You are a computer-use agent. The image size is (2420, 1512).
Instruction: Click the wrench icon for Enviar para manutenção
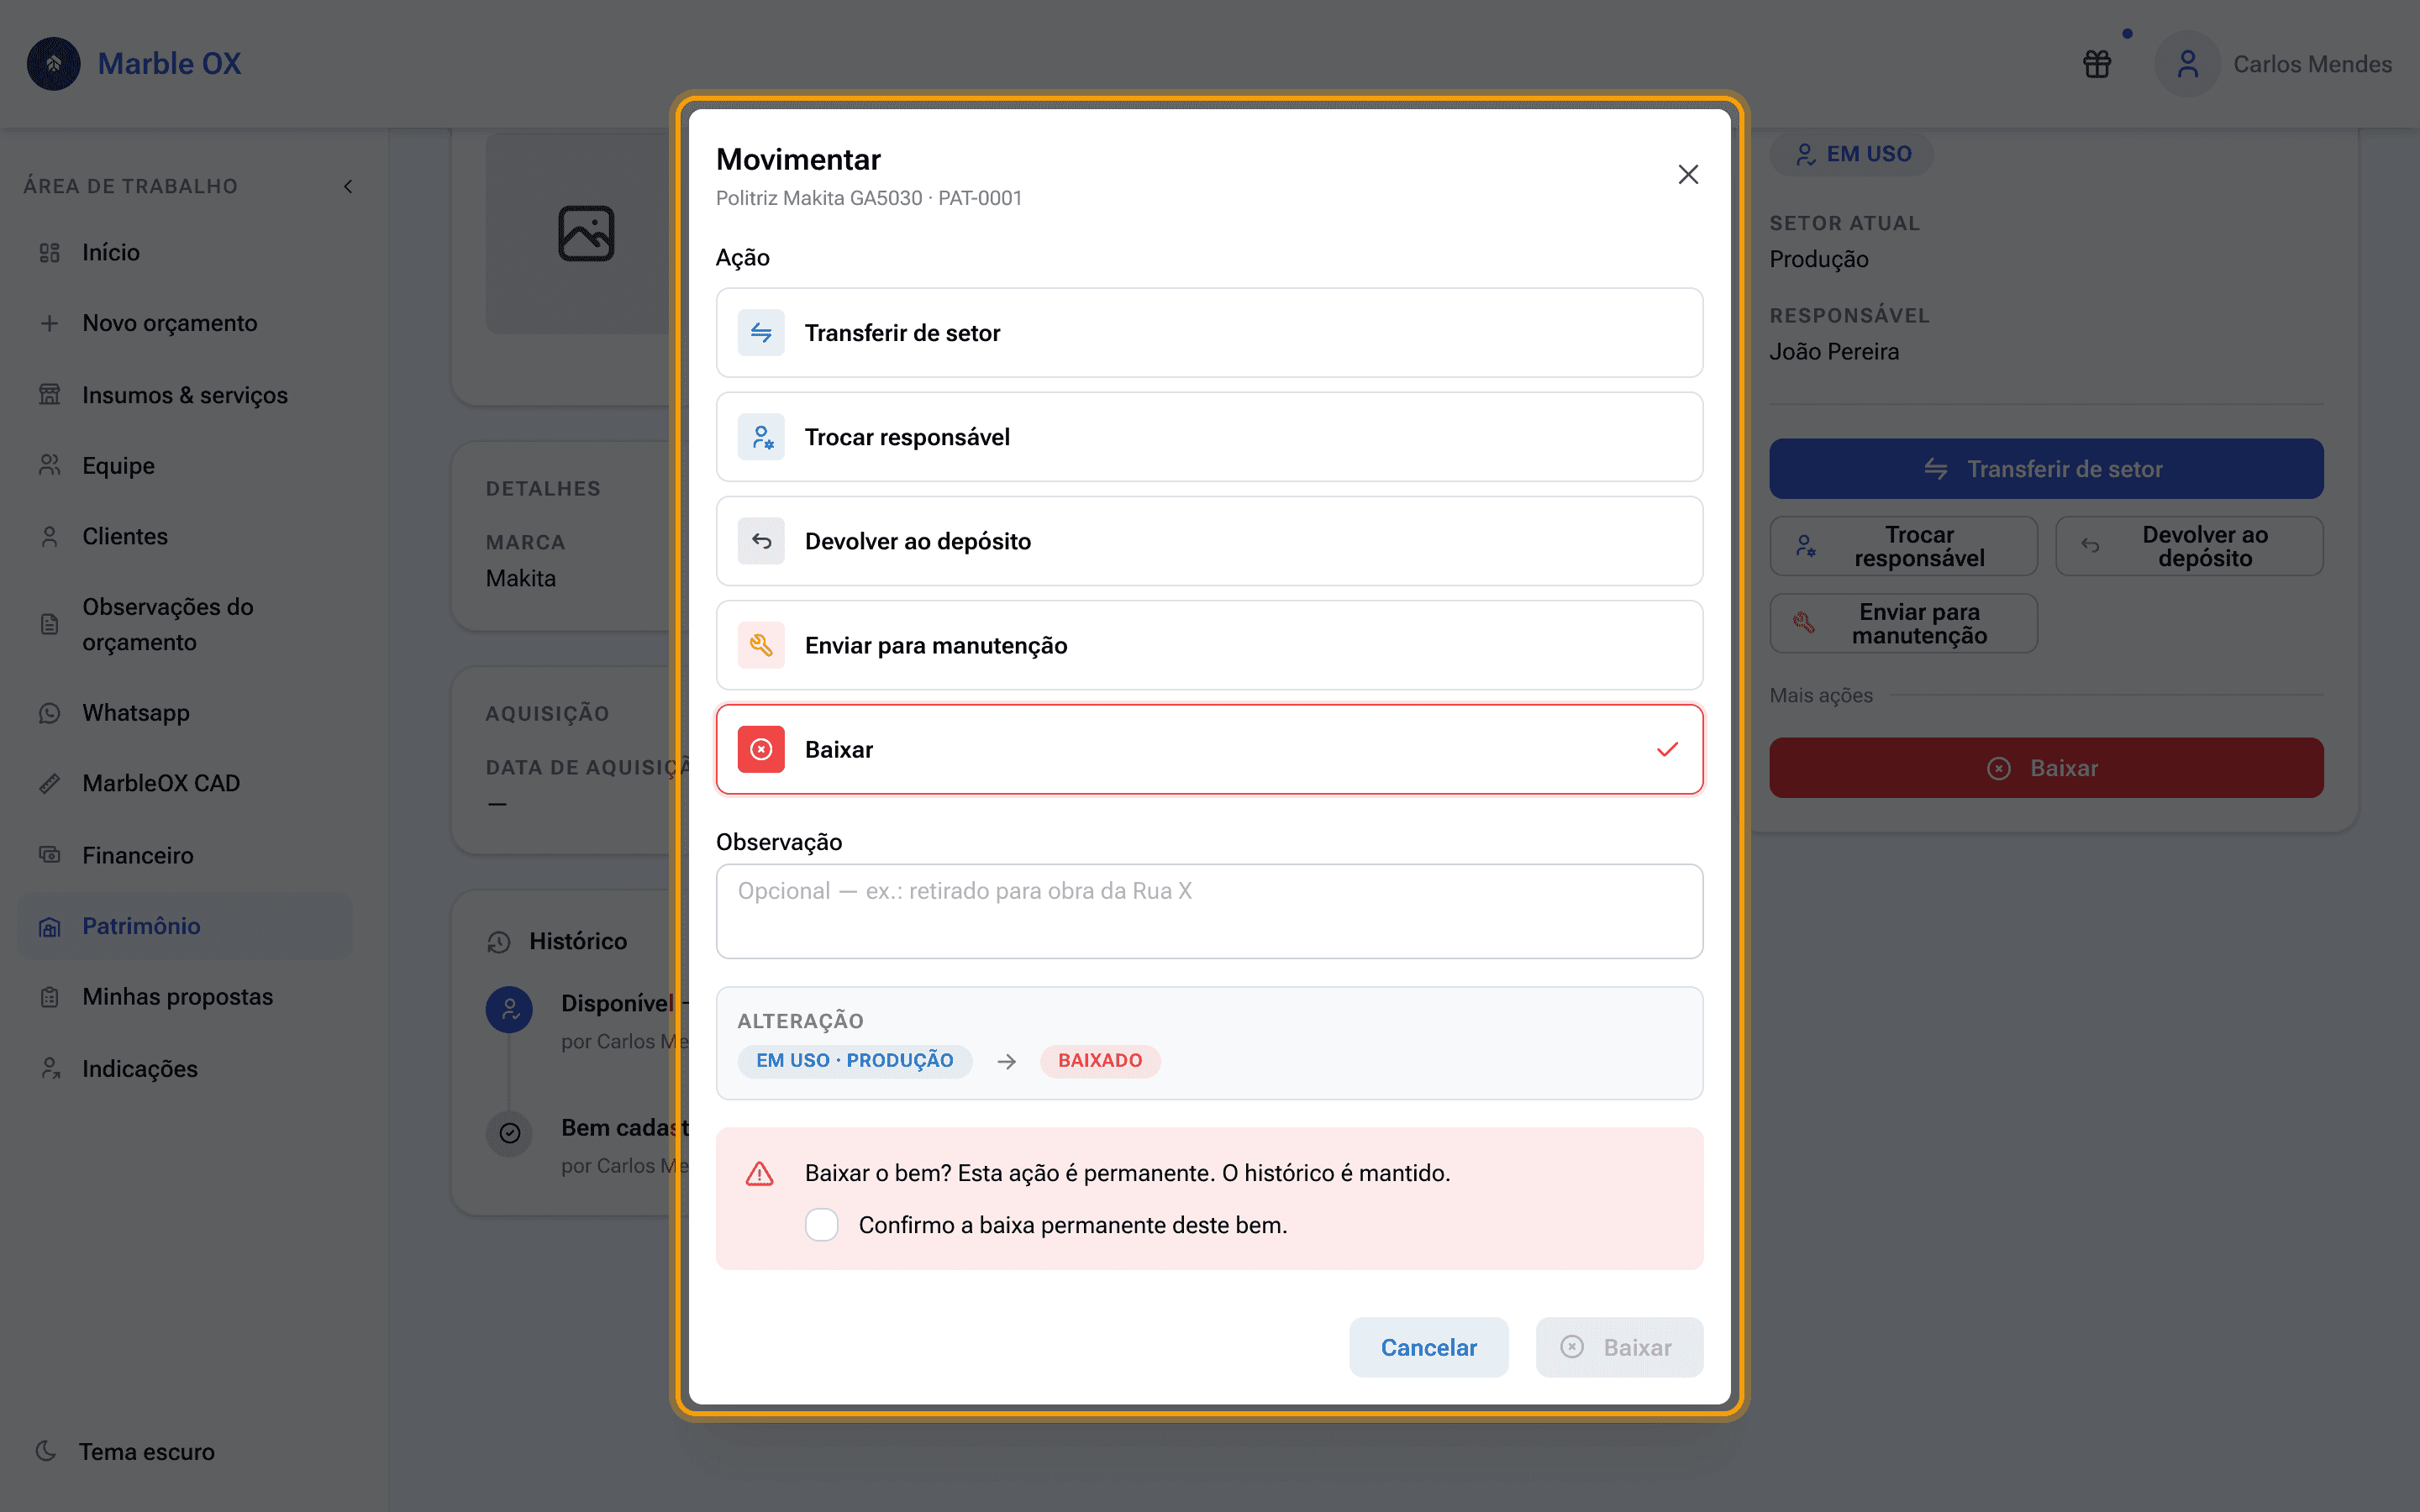click(x=761, y=645)
